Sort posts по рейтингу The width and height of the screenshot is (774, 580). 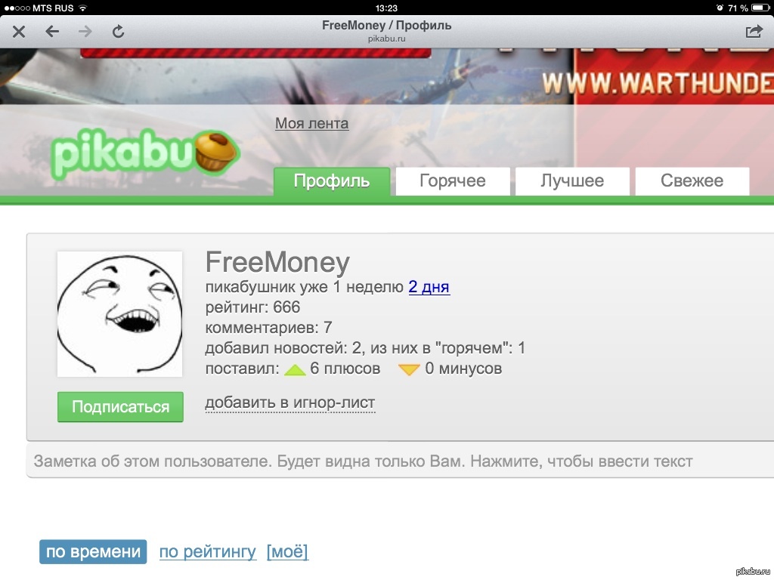(x=207, y=551)
